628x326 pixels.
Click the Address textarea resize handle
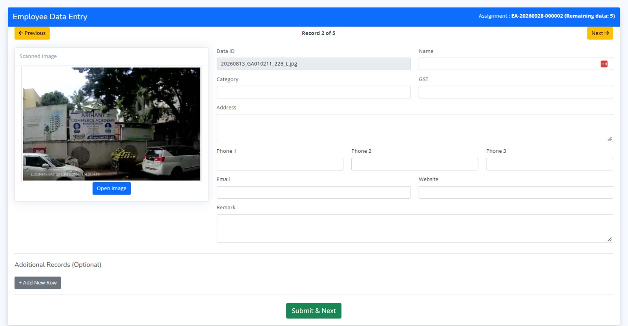[x=610, y=139]
